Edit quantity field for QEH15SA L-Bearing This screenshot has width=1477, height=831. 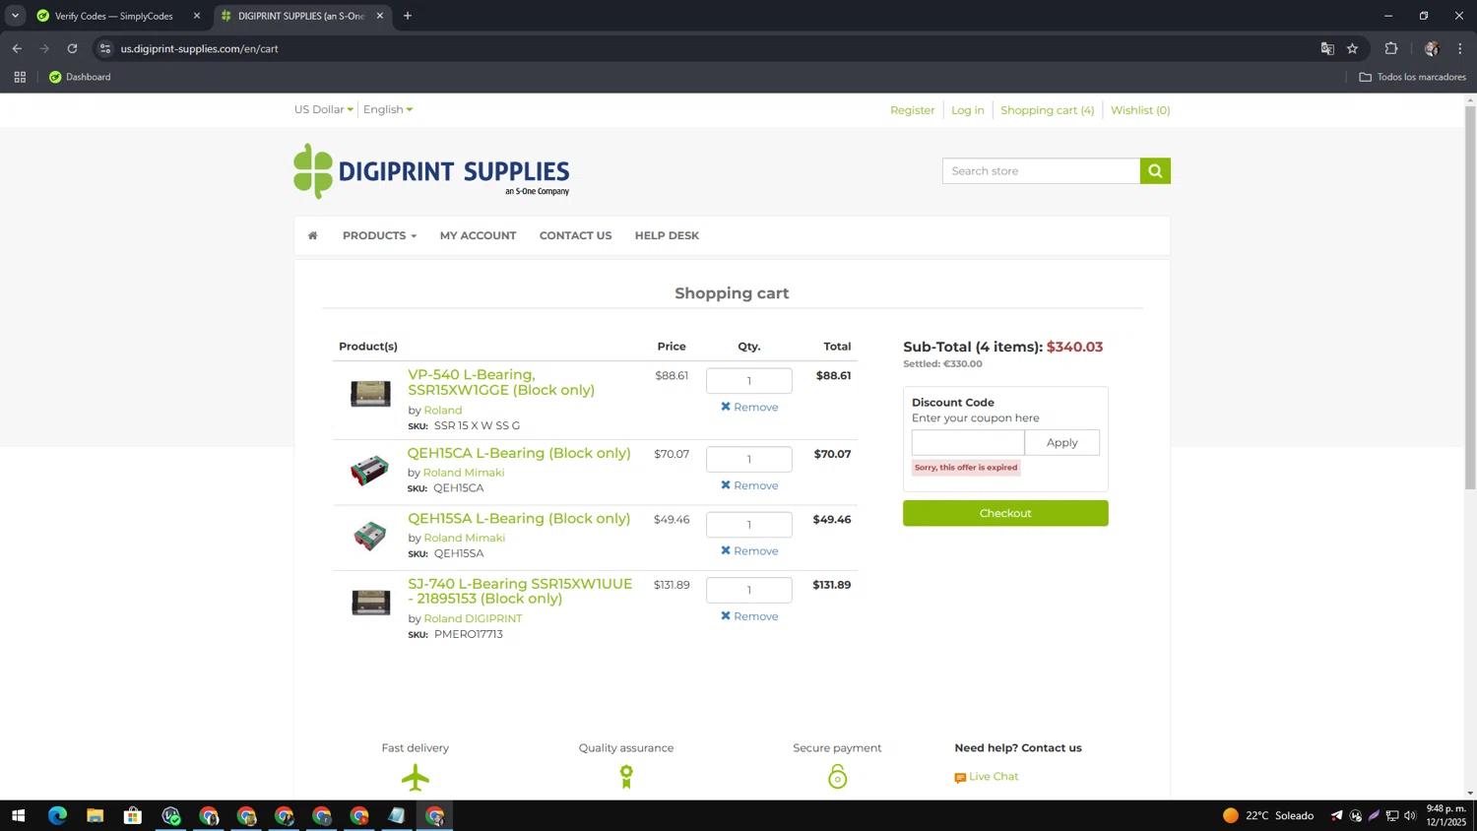[x=748, y=525]
